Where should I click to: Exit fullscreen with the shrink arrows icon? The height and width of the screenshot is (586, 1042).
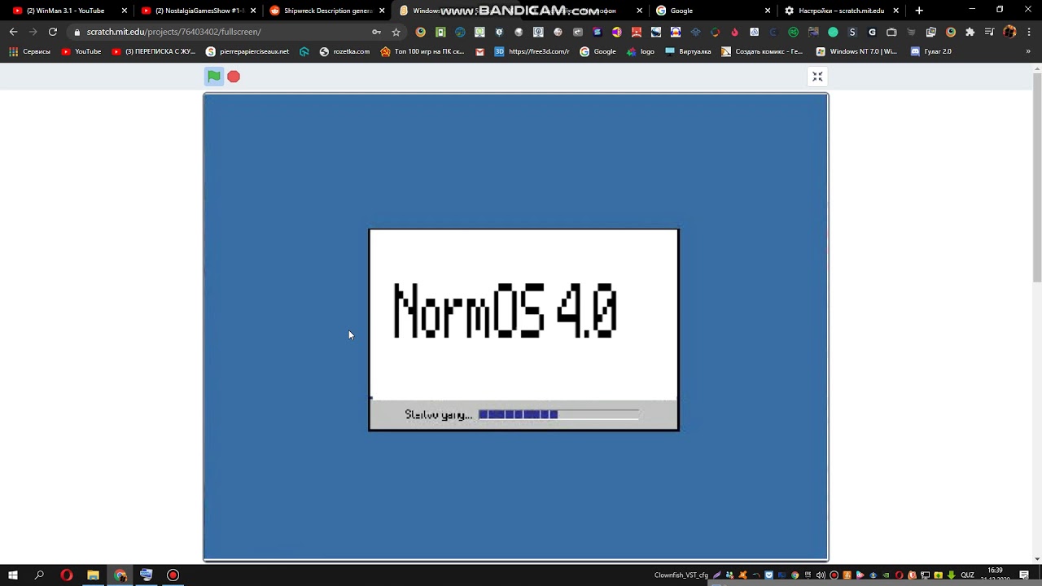(817, 77)
